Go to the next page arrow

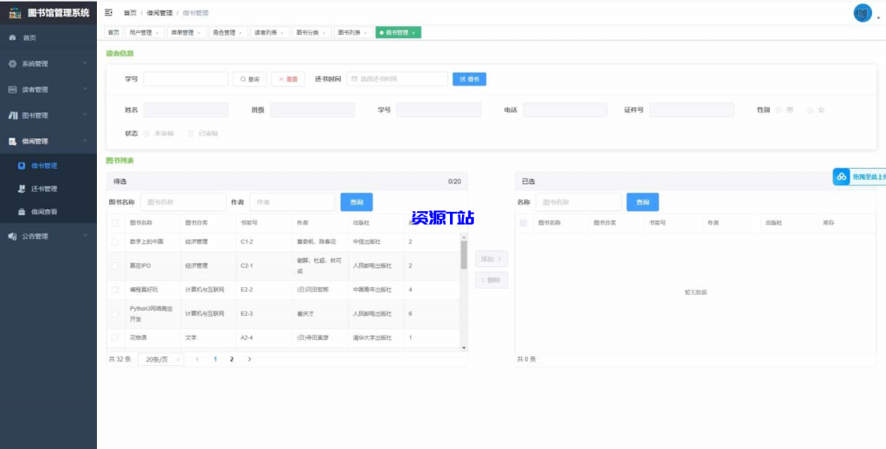click(249, 359)
